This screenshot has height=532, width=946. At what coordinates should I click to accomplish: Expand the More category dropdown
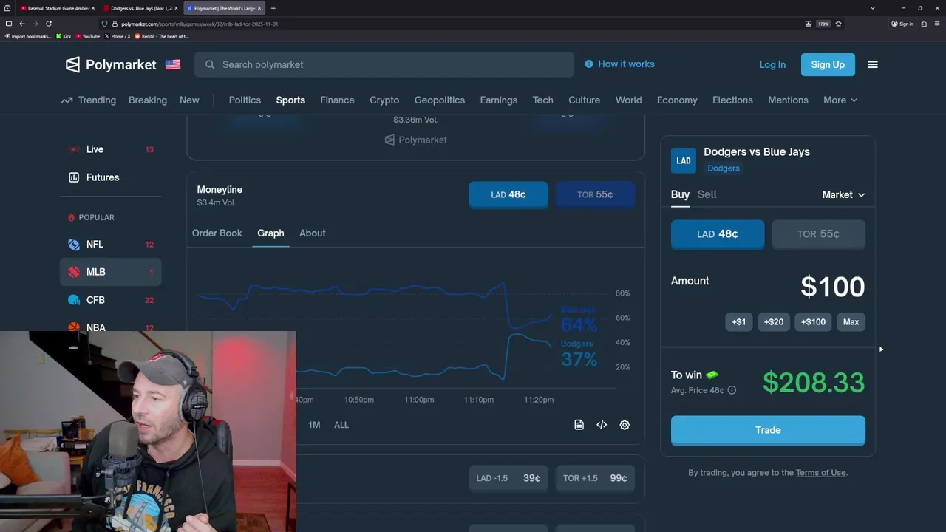click(840, 100)
